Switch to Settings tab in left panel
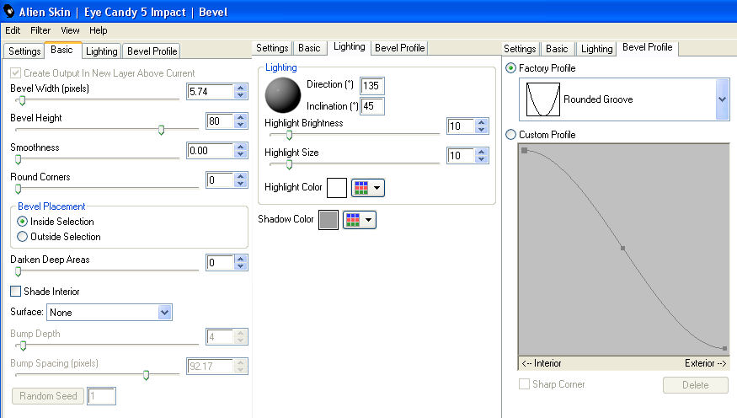The height and width of the screenshot is (418, 737). point(24,51)
